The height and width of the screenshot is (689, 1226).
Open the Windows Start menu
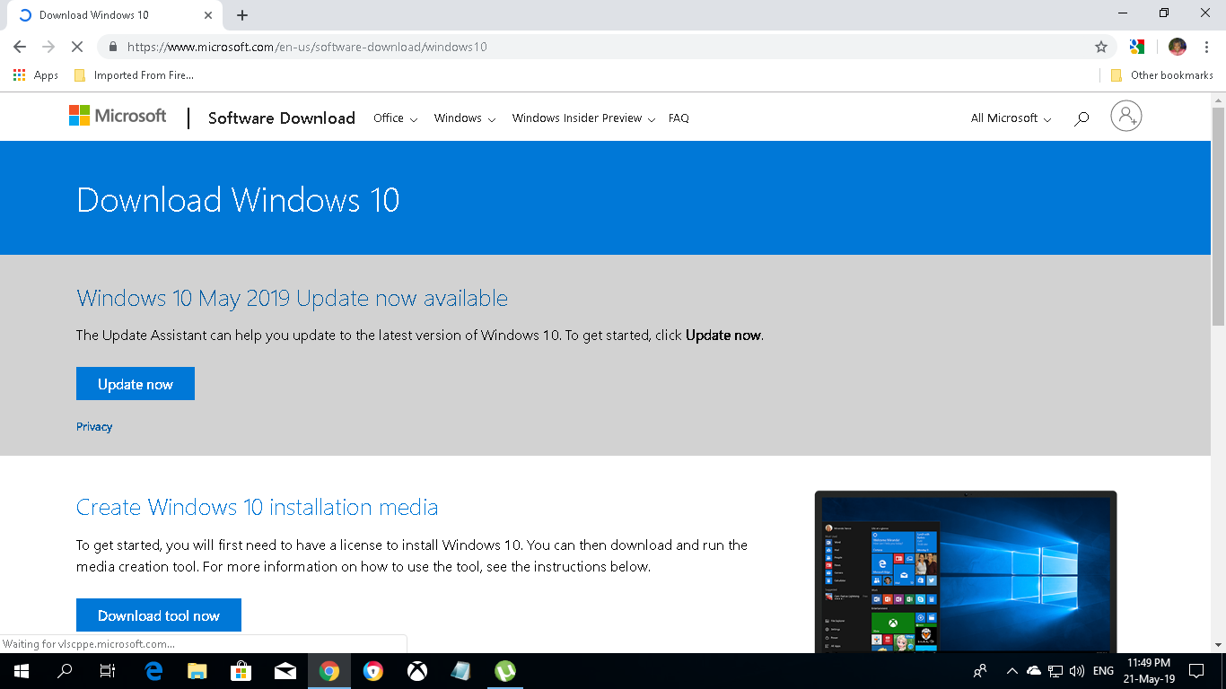pos(21,671)
